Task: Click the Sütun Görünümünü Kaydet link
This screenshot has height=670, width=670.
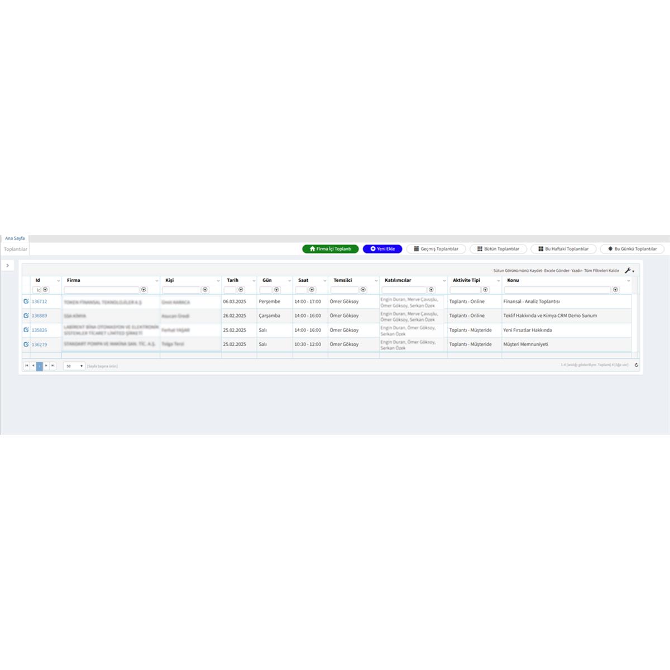Action: (x=518, y=271)
